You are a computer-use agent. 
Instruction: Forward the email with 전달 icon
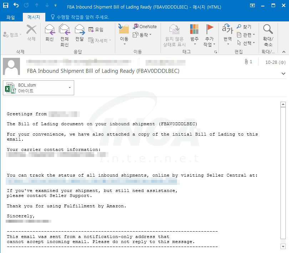[x=80, y=32]
